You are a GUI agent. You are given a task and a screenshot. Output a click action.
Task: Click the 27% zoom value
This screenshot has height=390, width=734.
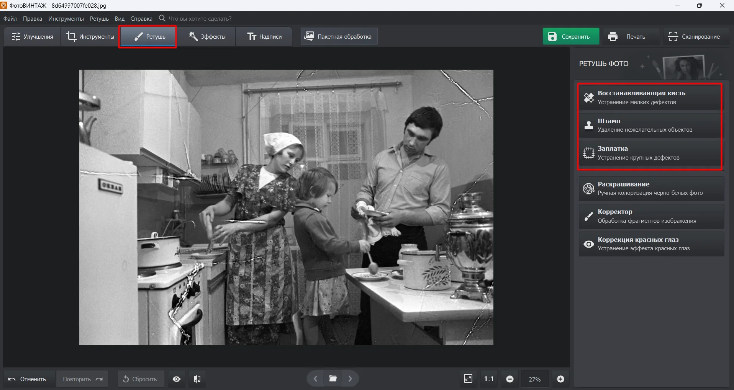[535, 379]
